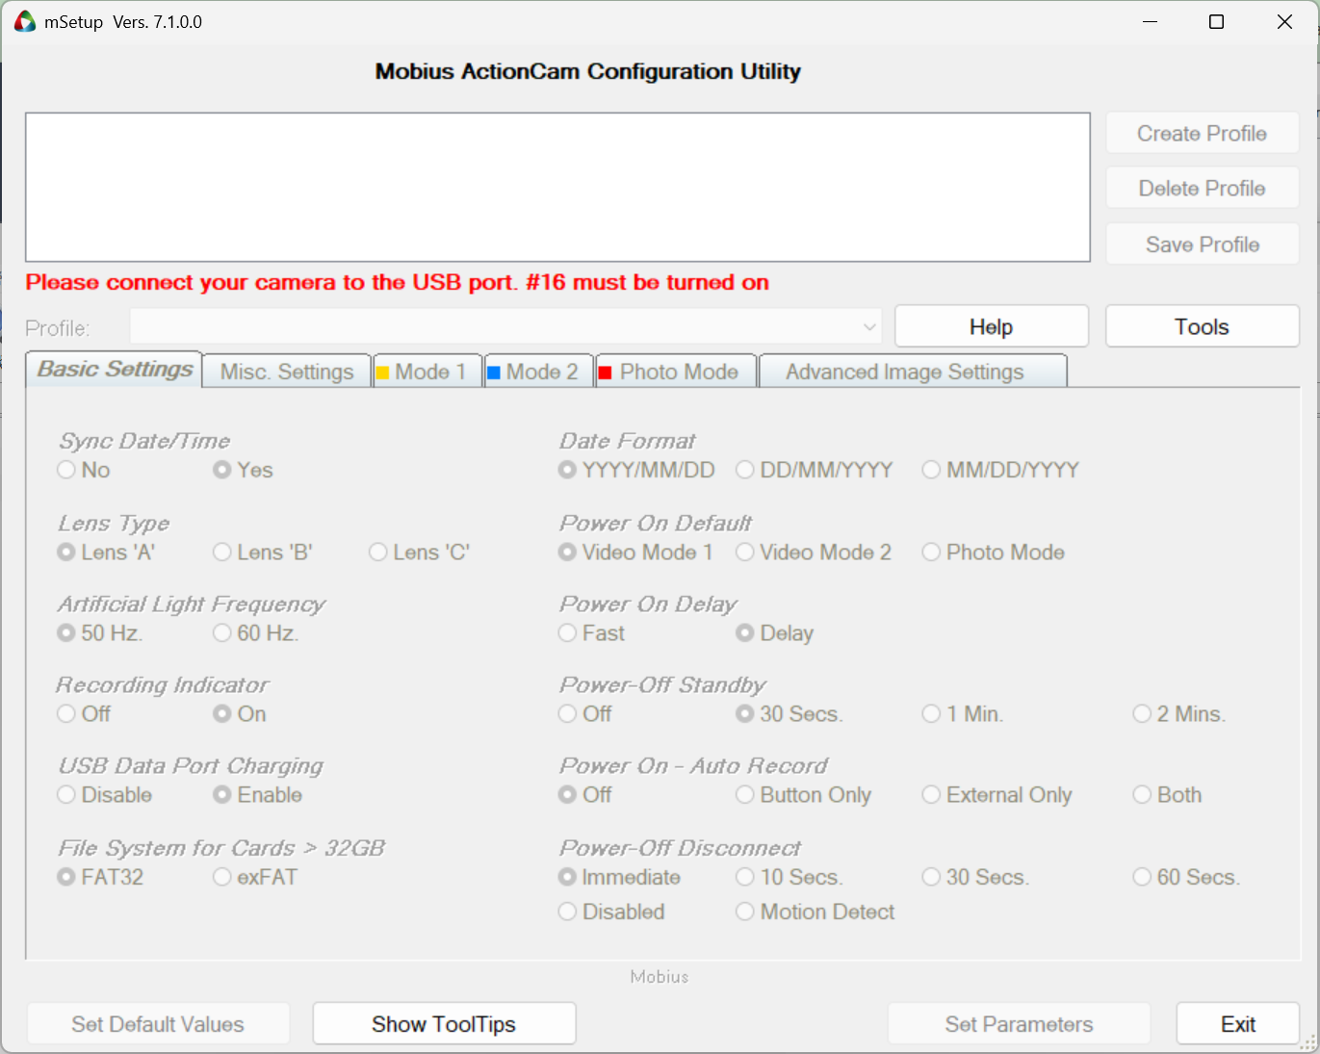Image resolution: width=1320 pixels, height=1054 pixels.
Task: Click the Create Profile button
Action: pos(1202,133)
